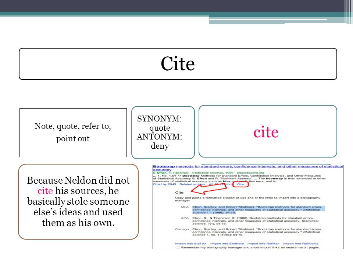Image resolution: width=353 pixels, height=265 pixels.
Task: Select the APA formatted citation text
Action: [255, 221]
